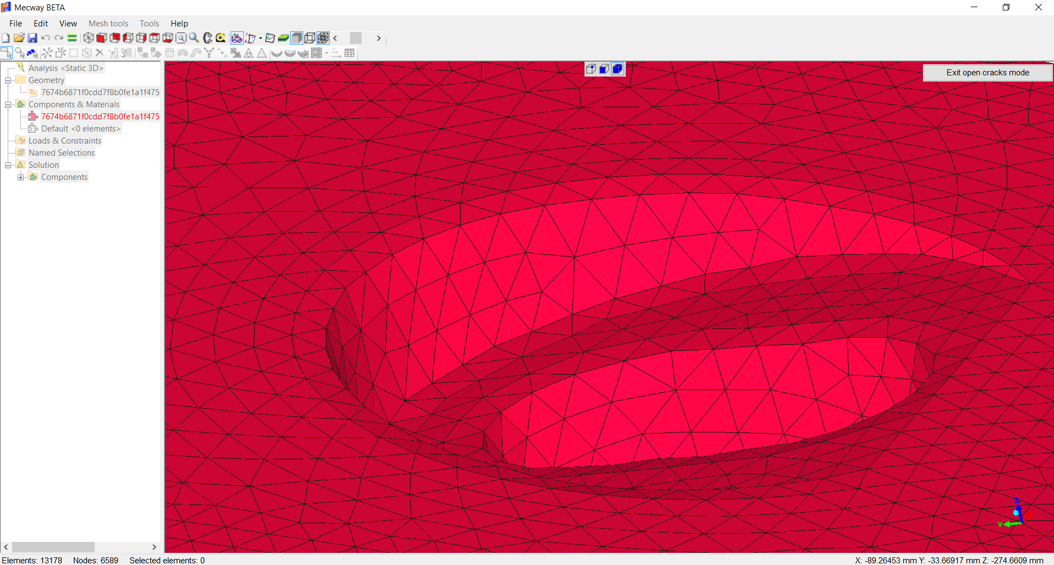Click the right-face red cube view icon

point(141,38)
